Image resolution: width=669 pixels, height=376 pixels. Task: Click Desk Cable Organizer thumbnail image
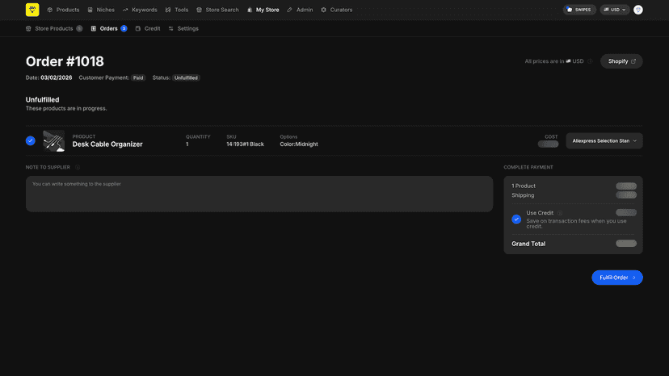click(54, 141)
